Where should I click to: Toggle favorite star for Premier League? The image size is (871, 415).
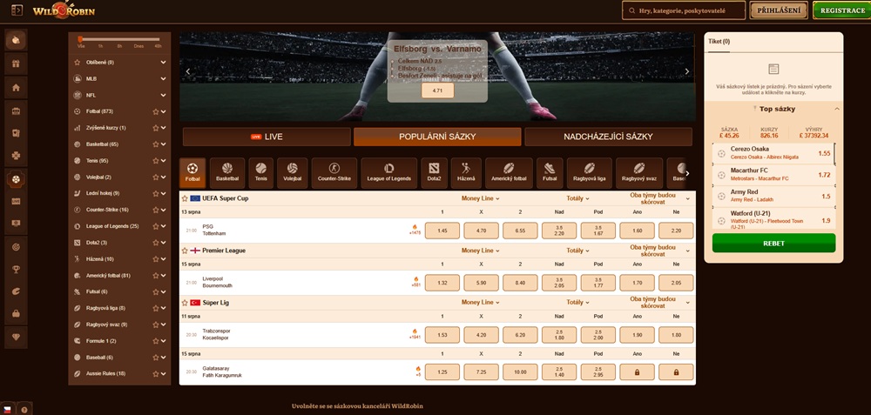183,251
